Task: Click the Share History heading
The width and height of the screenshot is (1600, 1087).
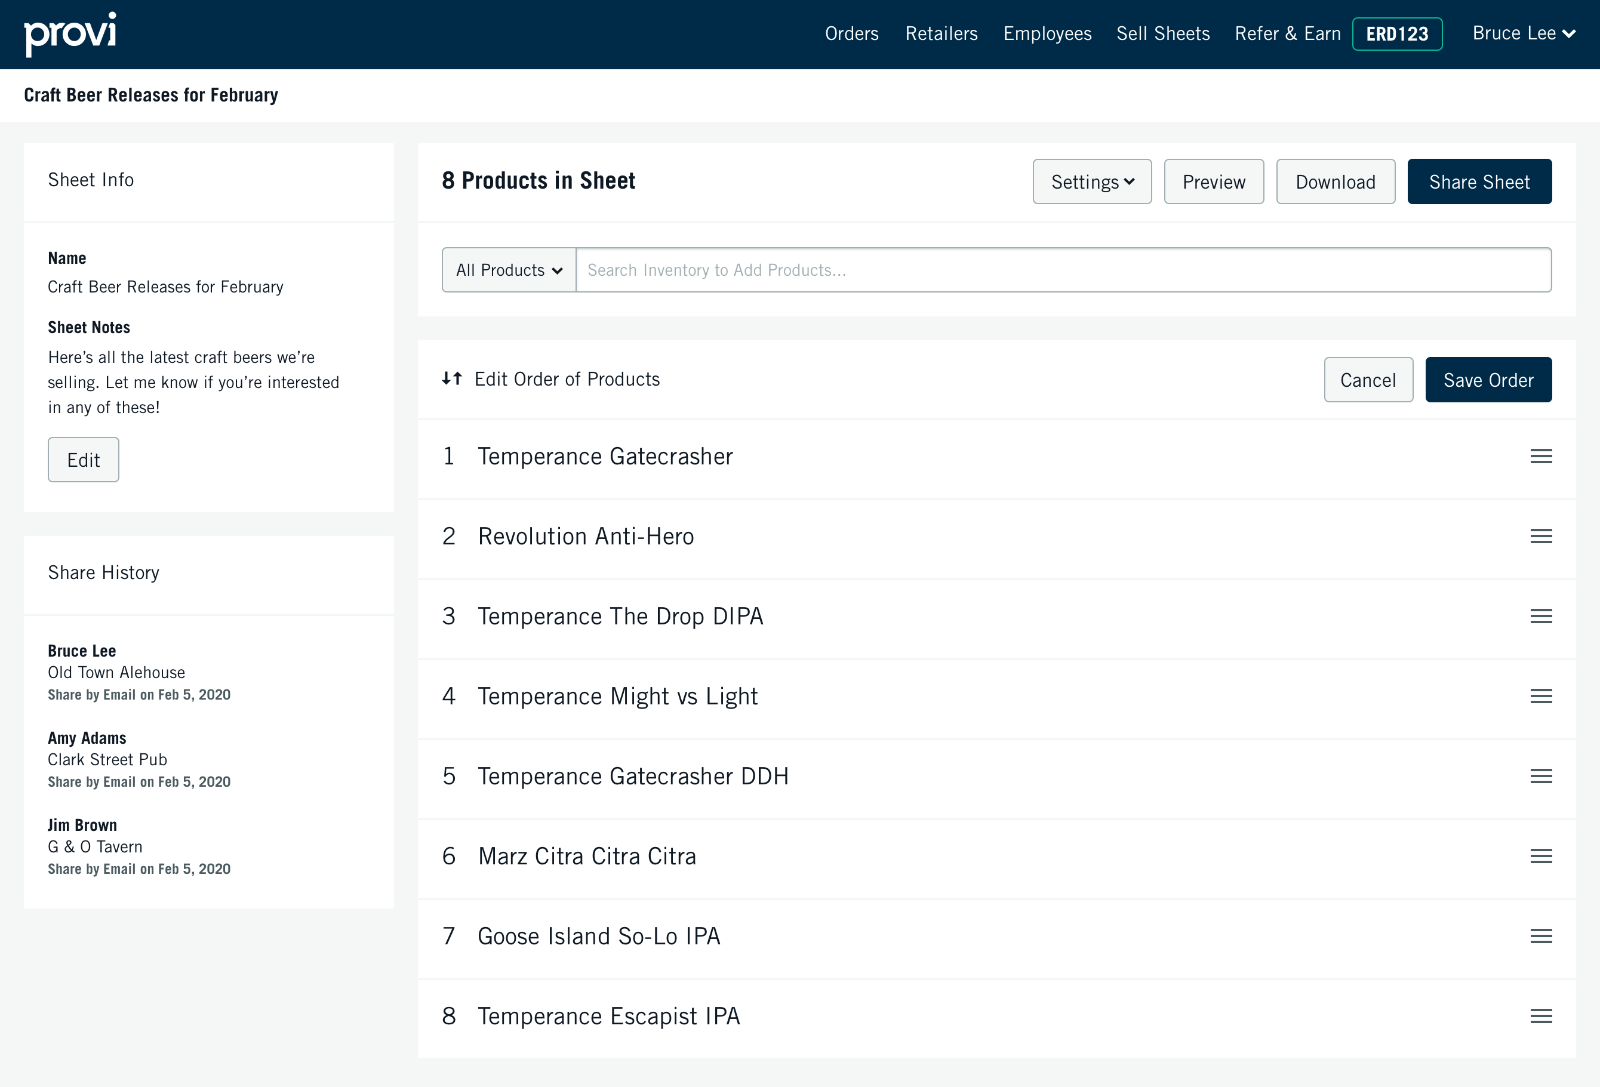Action: coord(103,573)
